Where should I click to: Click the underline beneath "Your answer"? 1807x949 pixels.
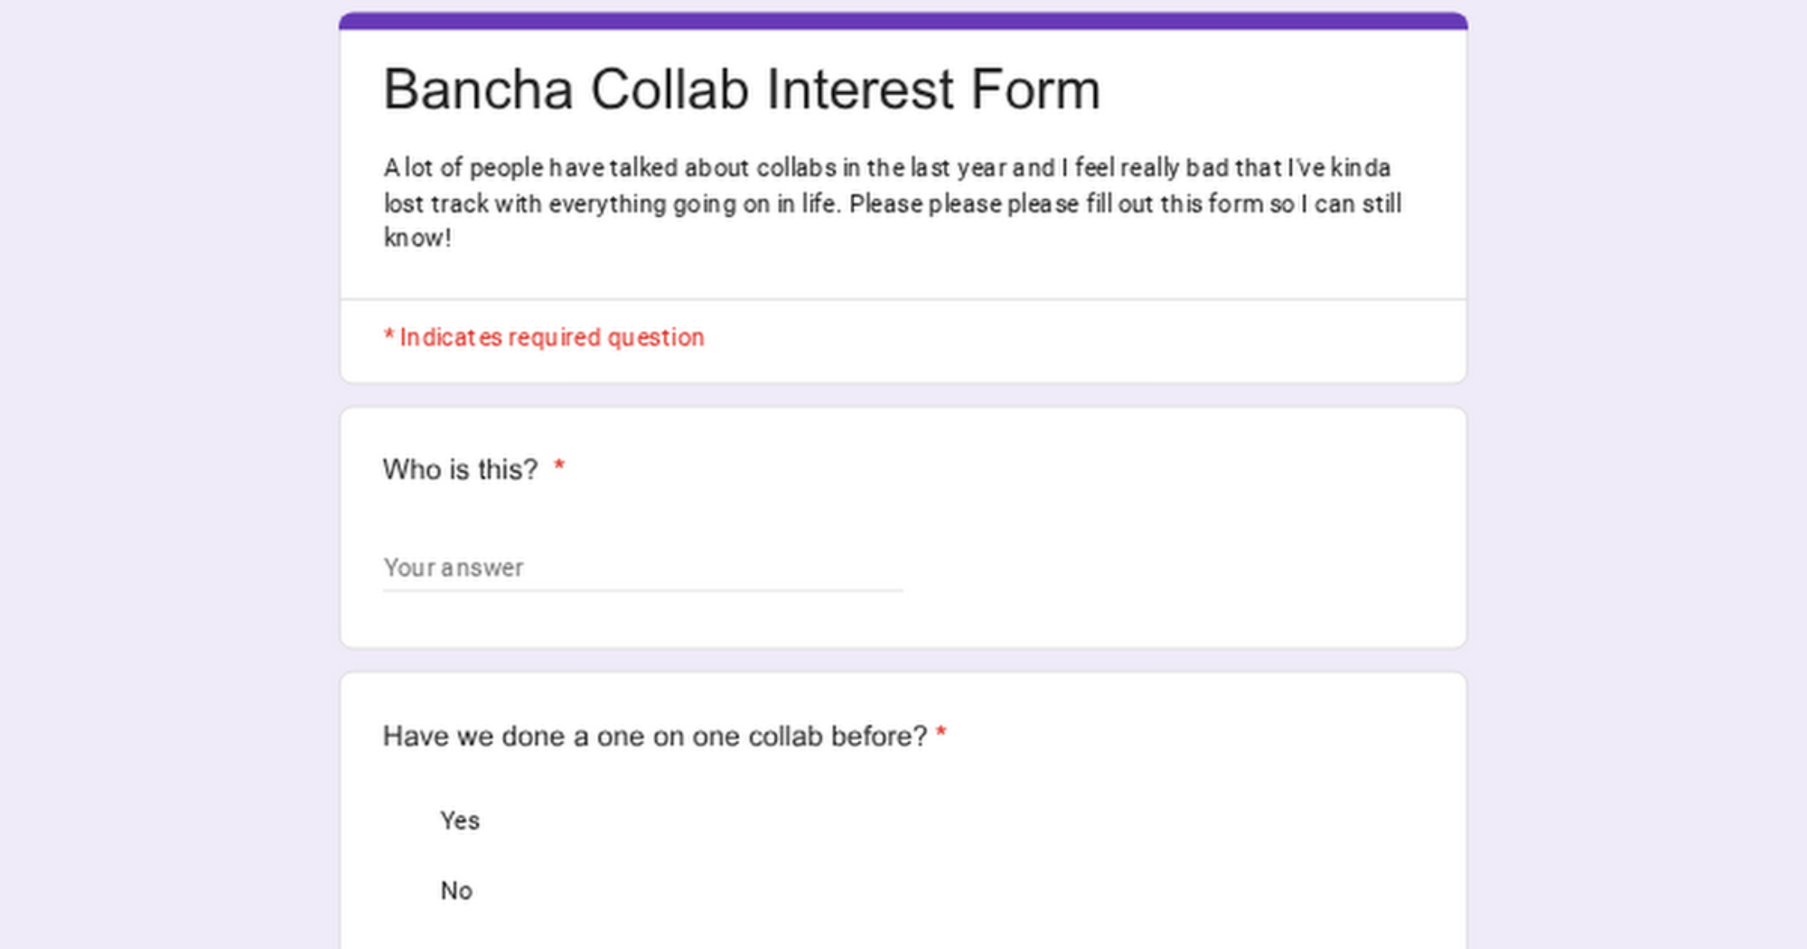(641, 590)
